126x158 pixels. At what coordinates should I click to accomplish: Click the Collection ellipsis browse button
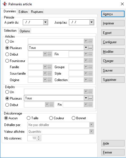(x=90, y=80)
